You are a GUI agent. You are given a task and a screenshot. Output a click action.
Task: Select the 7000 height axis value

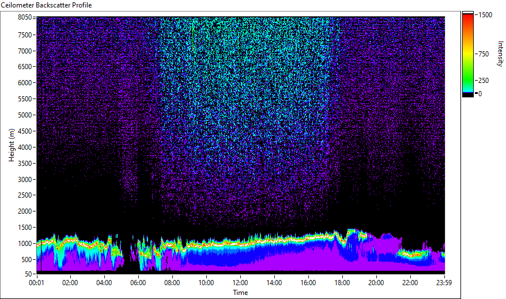(25, 51)
